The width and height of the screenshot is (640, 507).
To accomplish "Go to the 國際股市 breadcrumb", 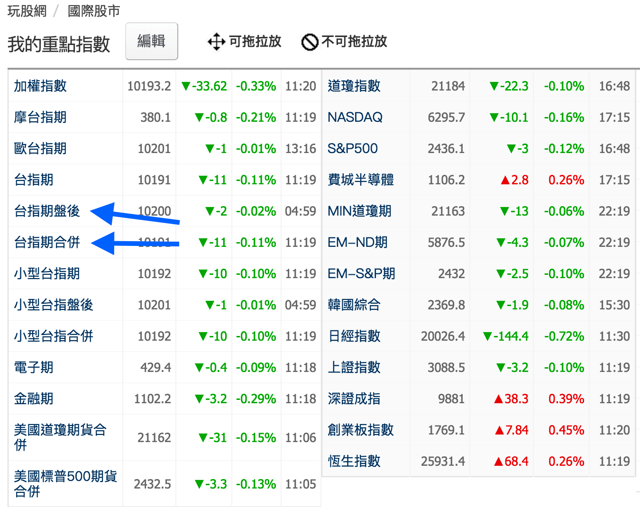I will pyautogui.click(x=94, y=11).
